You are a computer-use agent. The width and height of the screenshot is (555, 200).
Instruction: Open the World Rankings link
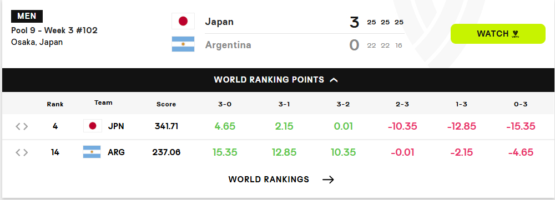click(281, 180)
